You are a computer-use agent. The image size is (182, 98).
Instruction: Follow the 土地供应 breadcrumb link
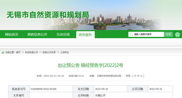pyautogui.click(x=64, y=52)
